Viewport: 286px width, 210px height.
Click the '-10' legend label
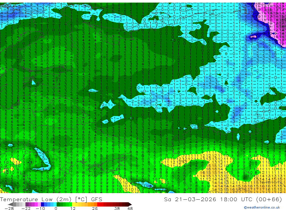pos(40,208)
